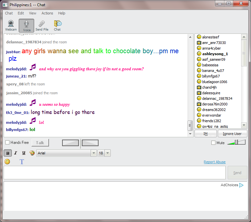Image resolution: width=251 pixels, height=222 pixels.
Task: Expand the Arial font dropdown
Action: pyautogui.click(x=94, y=153)
